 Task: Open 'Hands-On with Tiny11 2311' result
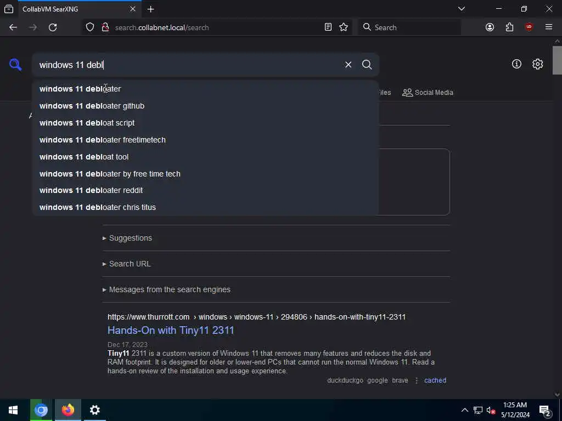pyautogui.click(x=171, y=330)
